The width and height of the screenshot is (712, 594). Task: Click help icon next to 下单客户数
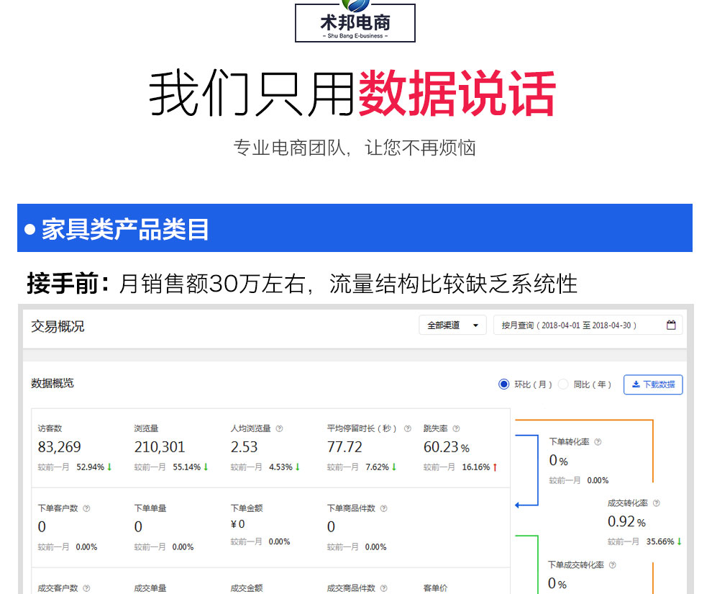[87, 508]
